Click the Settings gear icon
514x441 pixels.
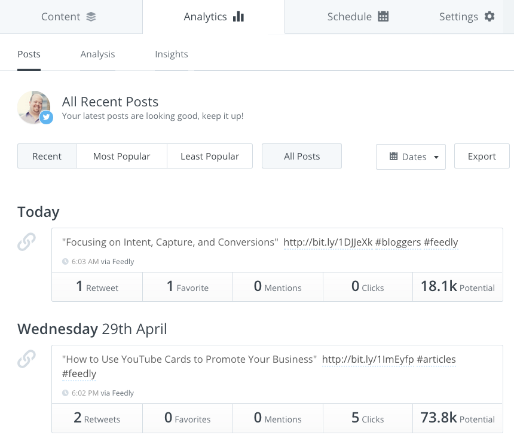489,17
